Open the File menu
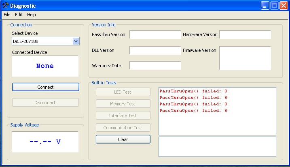 coord(7,15)
